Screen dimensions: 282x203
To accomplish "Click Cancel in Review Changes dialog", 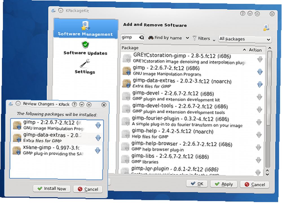I will click(x=88, y=189).
